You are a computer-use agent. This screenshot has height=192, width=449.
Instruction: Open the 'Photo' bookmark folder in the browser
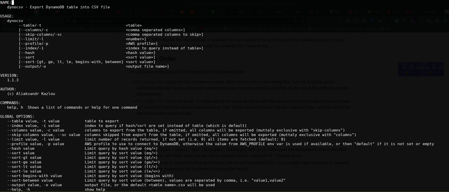click(247, 29)
